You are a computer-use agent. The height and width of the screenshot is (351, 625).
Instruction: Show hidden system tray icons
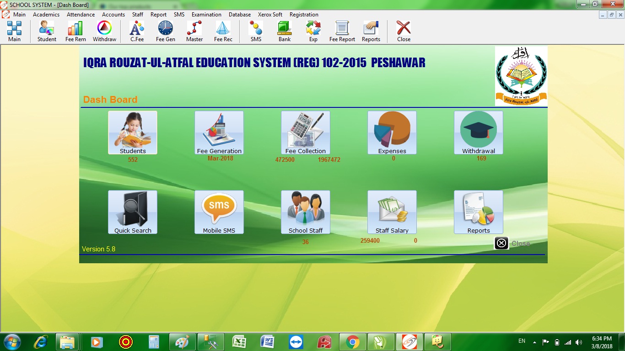point(534,342)
